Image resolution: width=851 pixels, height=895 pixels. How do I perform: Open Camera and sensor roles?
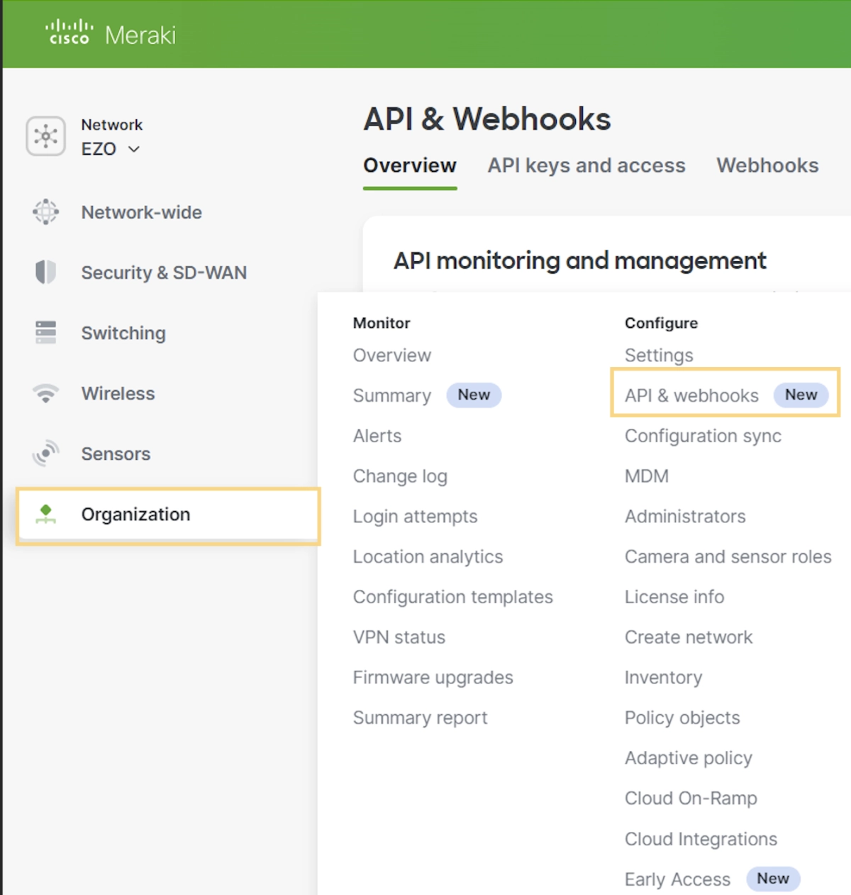pyautogui.click(x=728, y=556)
